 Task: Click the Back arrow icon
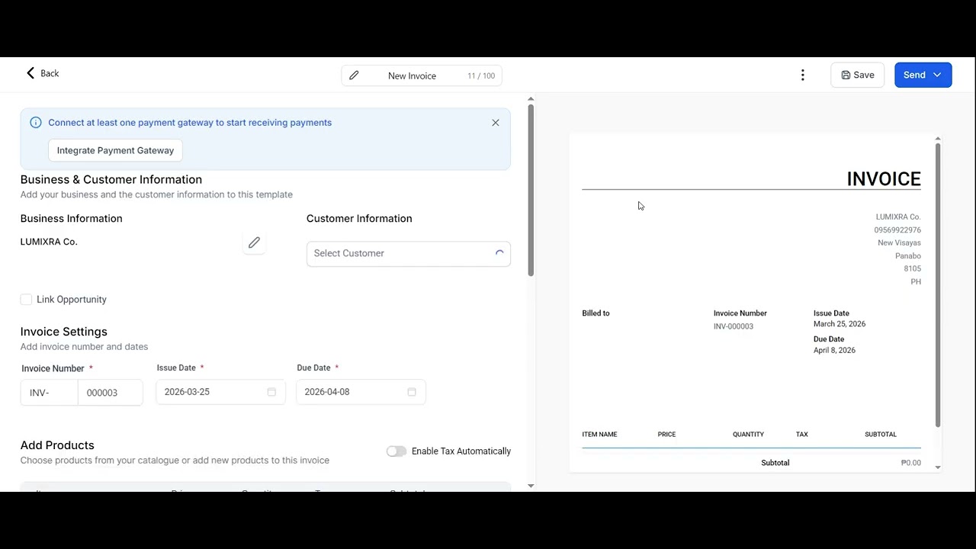[30, 73]
